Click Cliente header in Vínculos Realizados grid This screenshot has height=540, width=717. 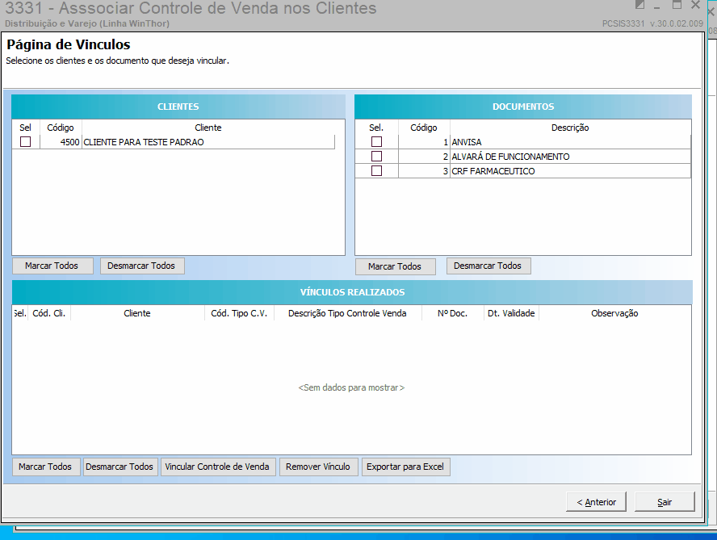(x=137, y=313)
